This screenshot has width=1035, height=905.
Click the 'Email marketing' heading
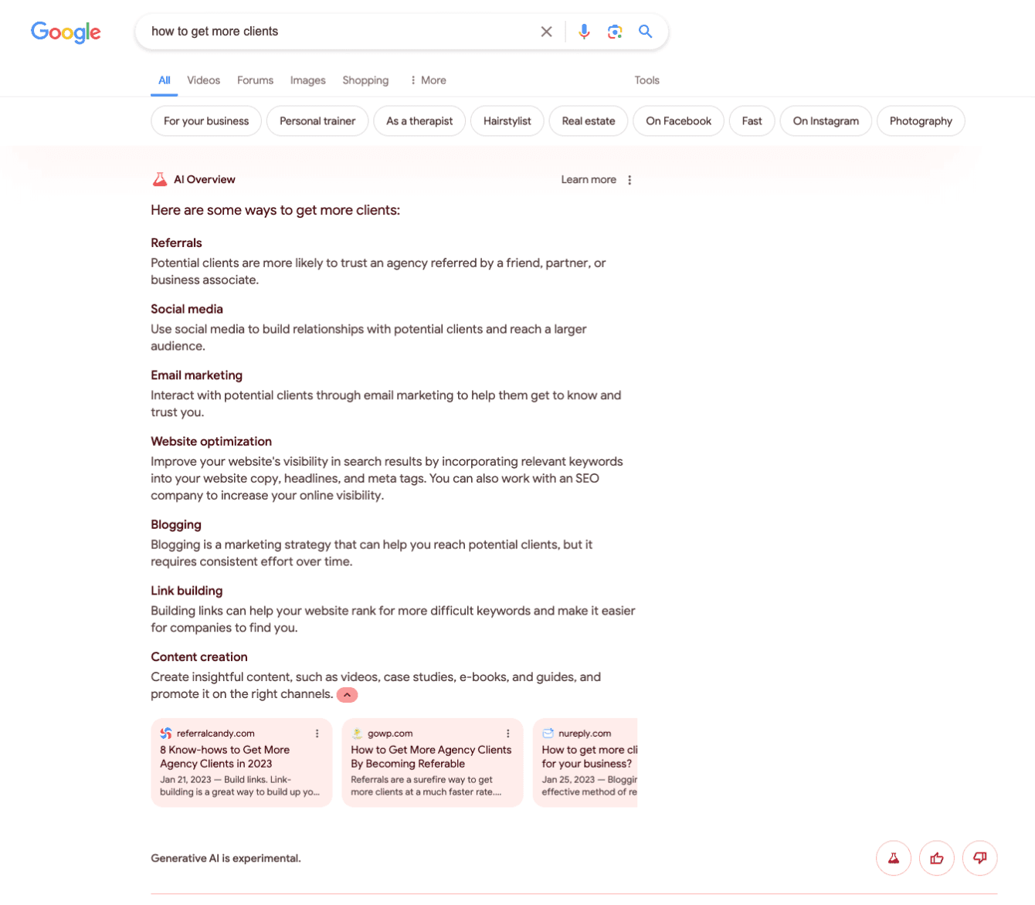197,375
